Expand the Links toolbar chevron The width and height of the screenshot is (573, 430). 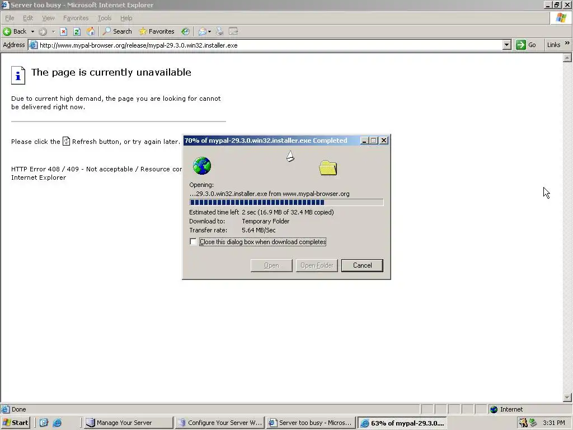coord(567,43)
